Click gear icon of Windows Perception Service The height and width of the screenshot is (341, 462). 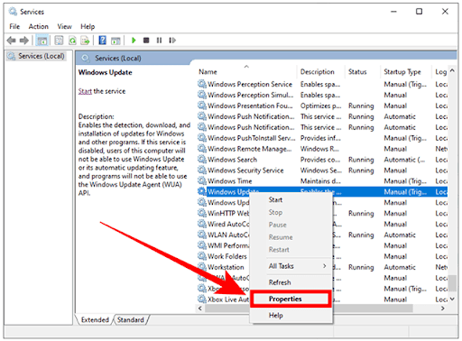[202, 84]
